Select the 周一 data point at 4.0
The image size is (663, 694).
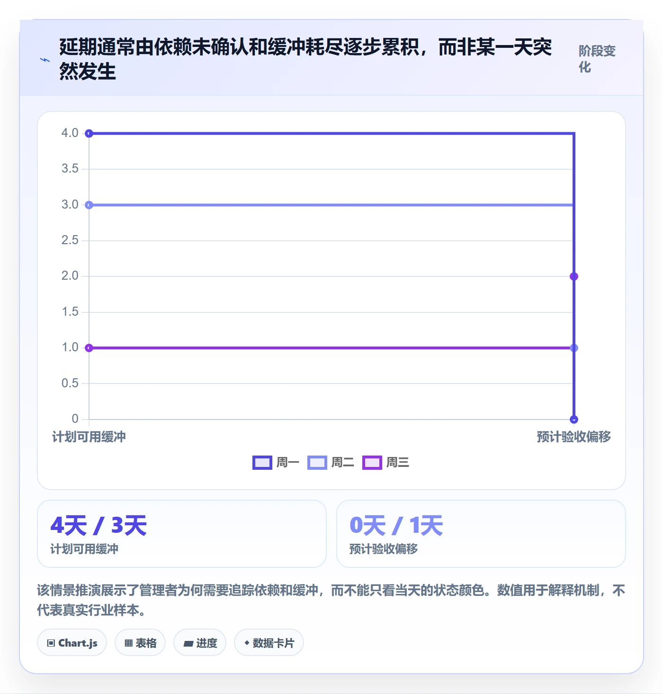(x=89, y=134)
